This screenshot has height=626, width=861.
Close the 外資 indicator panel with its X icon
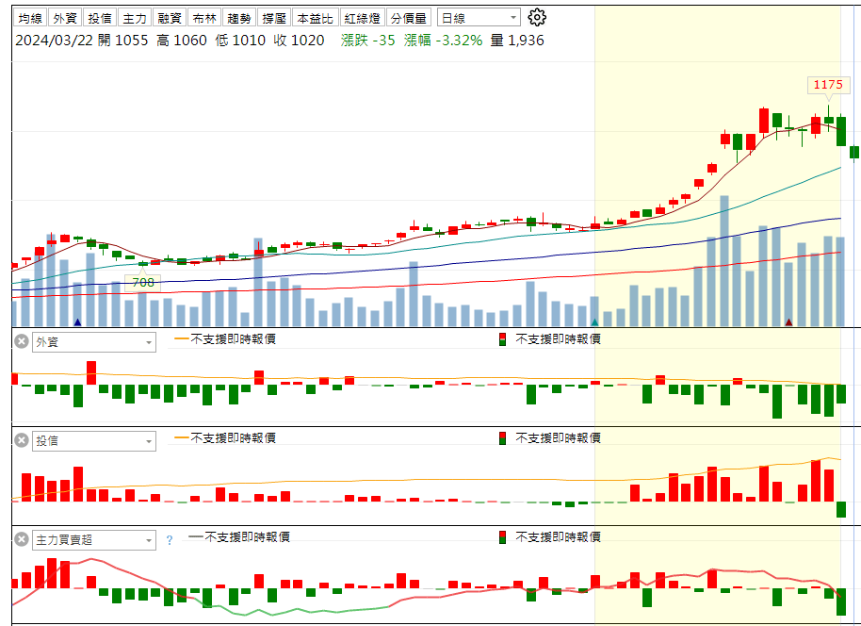click(21, 341)
